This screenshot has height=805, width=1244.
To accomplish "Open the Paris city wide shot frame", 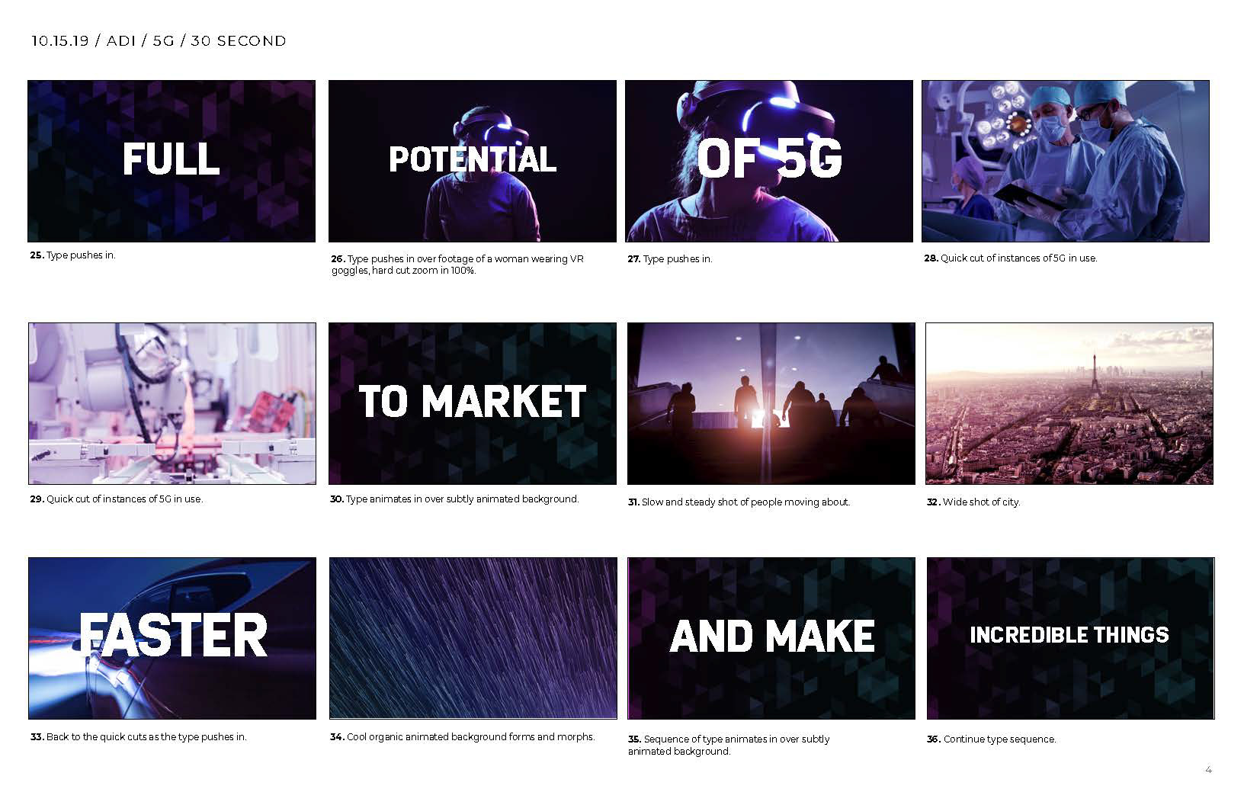I will [x=1069, y=403].
